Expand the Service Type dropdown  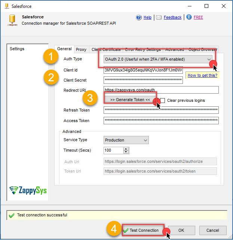tap(126, 140)
